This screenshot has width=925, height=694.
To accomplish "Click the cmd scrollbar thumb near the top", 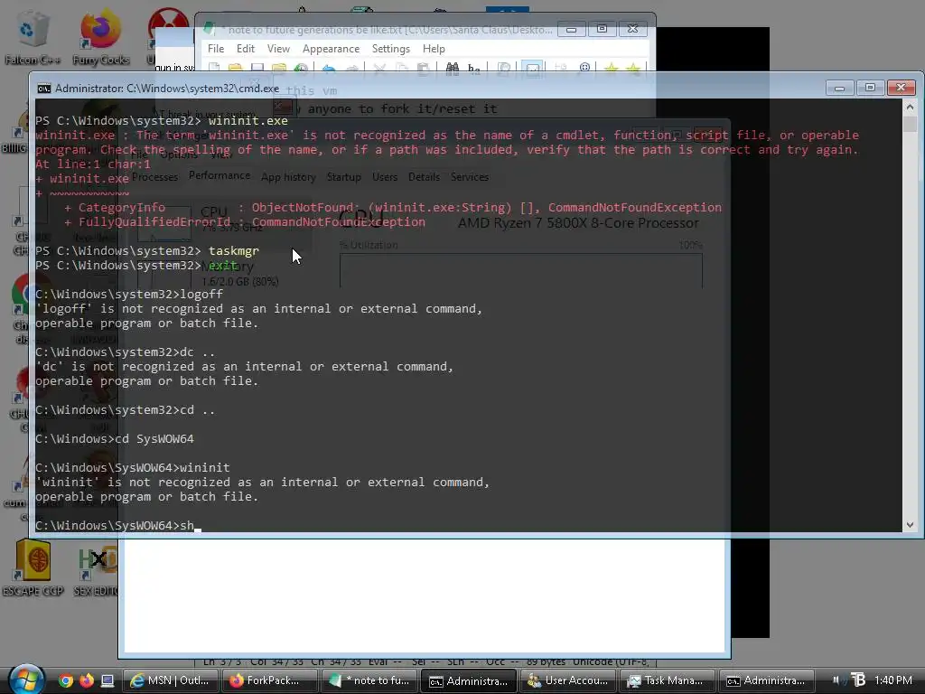I will 910,123.
